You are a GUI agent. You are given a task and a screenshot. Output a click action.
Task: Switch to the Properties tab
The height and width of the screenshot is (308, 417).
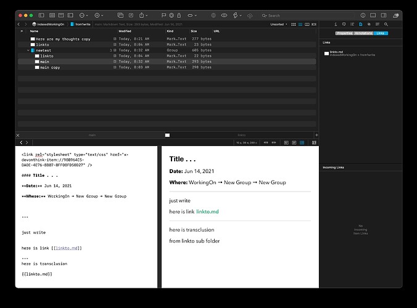344,33
